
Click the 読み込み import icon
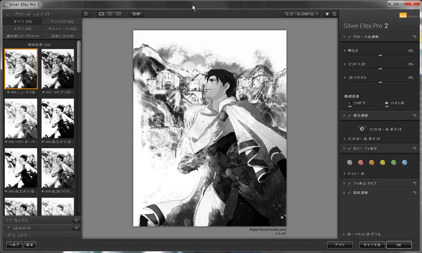8,228
